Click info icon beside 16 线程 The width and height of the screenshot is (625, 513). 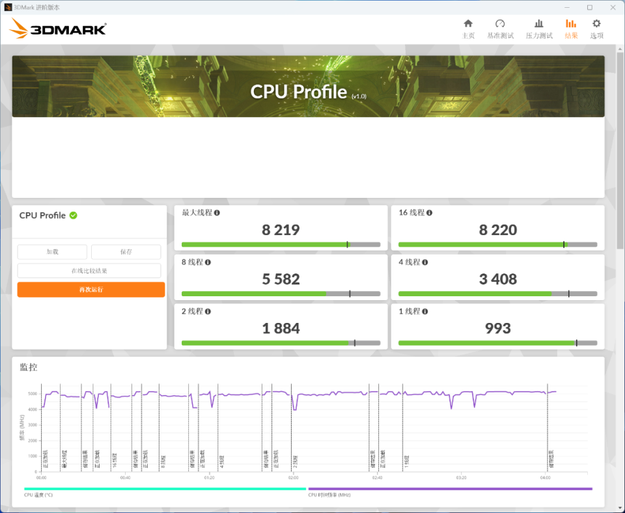429,213
